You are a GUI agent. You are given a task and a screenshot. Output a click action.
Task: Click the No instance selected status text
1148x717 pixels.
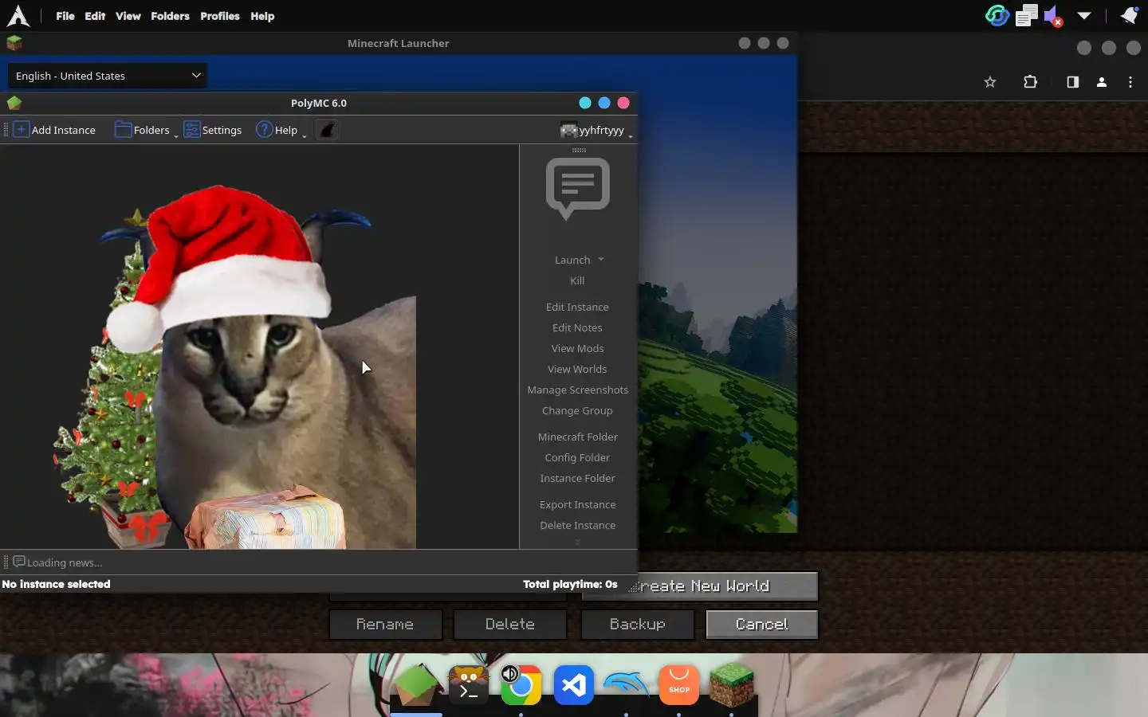(56, 584)
